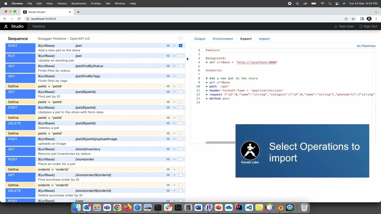Open Safari from the dock
This screenshot has height=214, width=381.
[138, 207]
